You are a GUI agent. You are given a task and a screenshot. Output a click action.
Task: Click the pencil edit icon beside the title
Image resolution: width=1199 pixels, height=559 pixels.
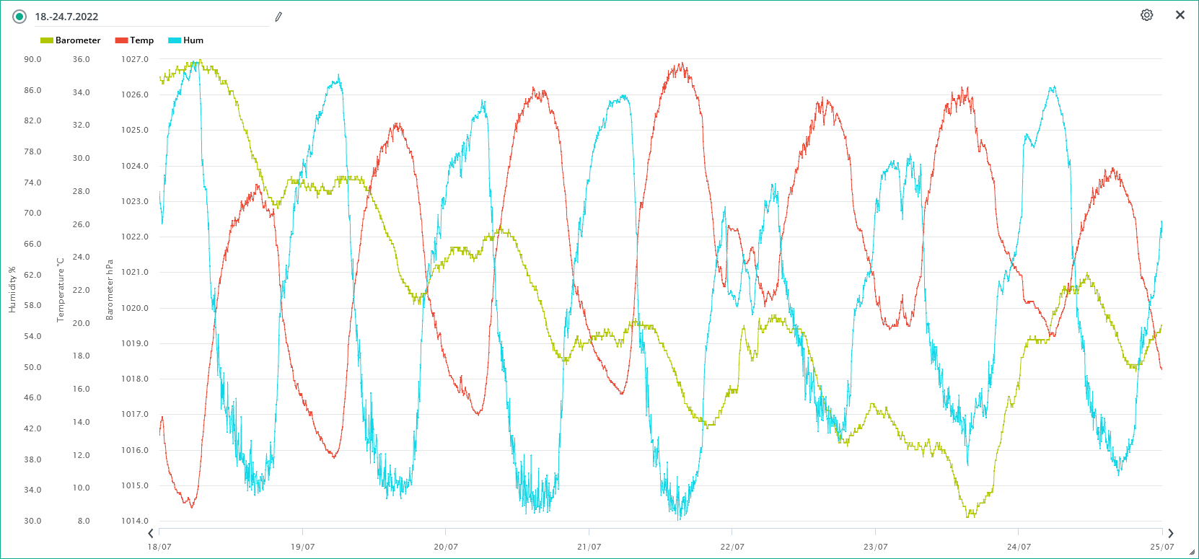pyautogui.click(x=278, y=17)
